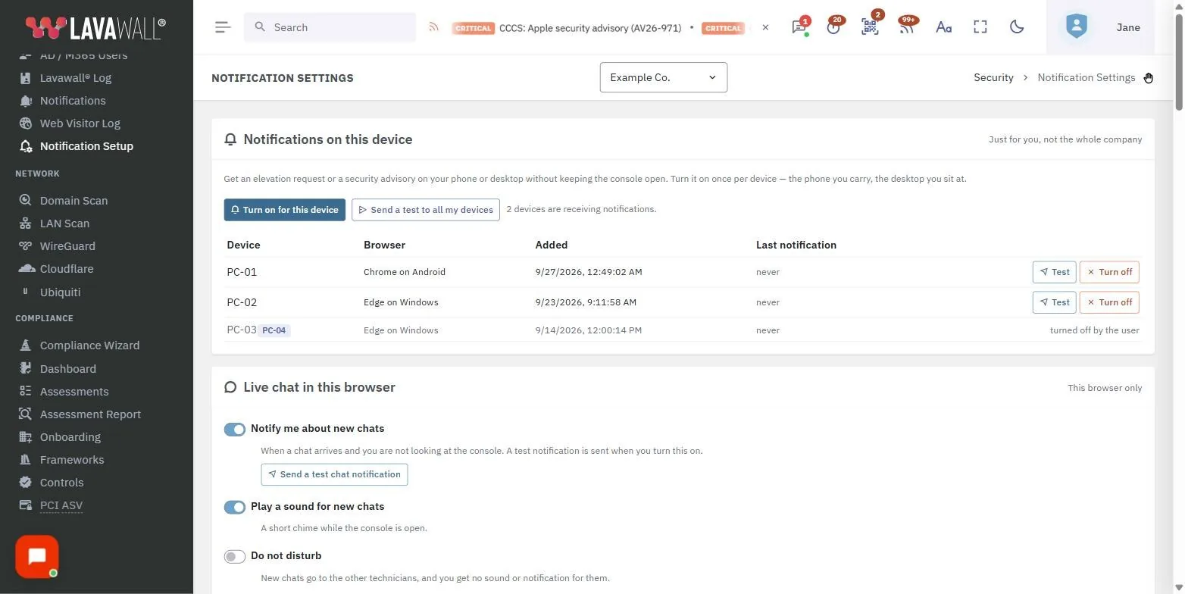
Task: Open Cloudflare in the sidebar
Action: click(x=67, y=269)
